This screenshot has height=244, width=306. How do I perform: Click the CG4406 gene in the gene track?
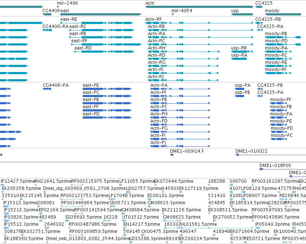click(x=47, y=14)
